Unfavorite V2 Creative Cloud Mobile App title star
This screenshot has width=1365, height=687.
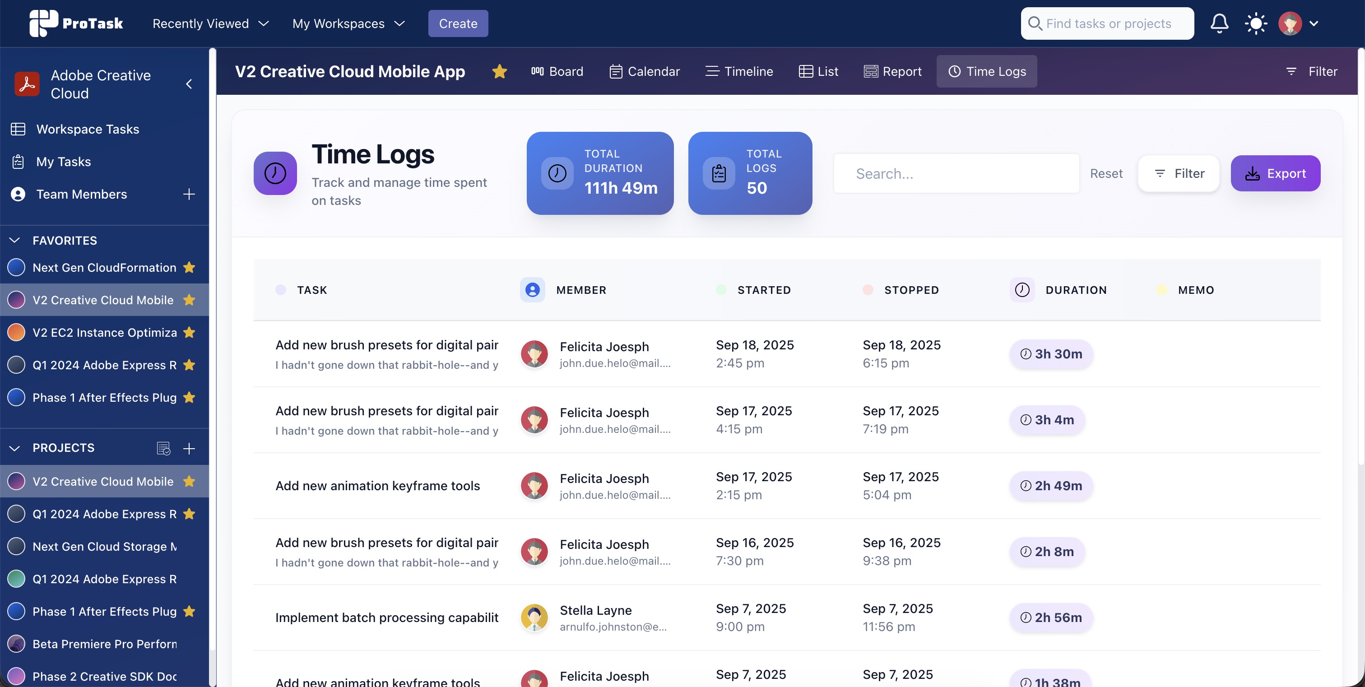tap(499, 71)
